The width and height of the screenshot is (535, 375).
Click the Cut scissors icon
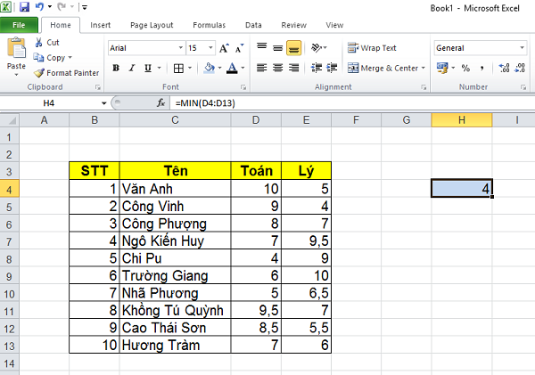click(39, 42)
